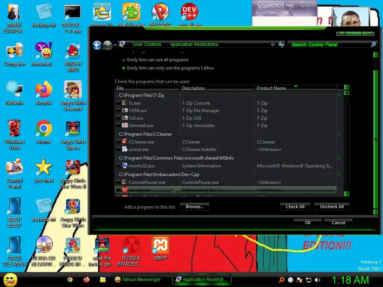The image size is (383, 287).
Task: Check the 7zG.exe checkbox
Action: click(x=119, y=118)
